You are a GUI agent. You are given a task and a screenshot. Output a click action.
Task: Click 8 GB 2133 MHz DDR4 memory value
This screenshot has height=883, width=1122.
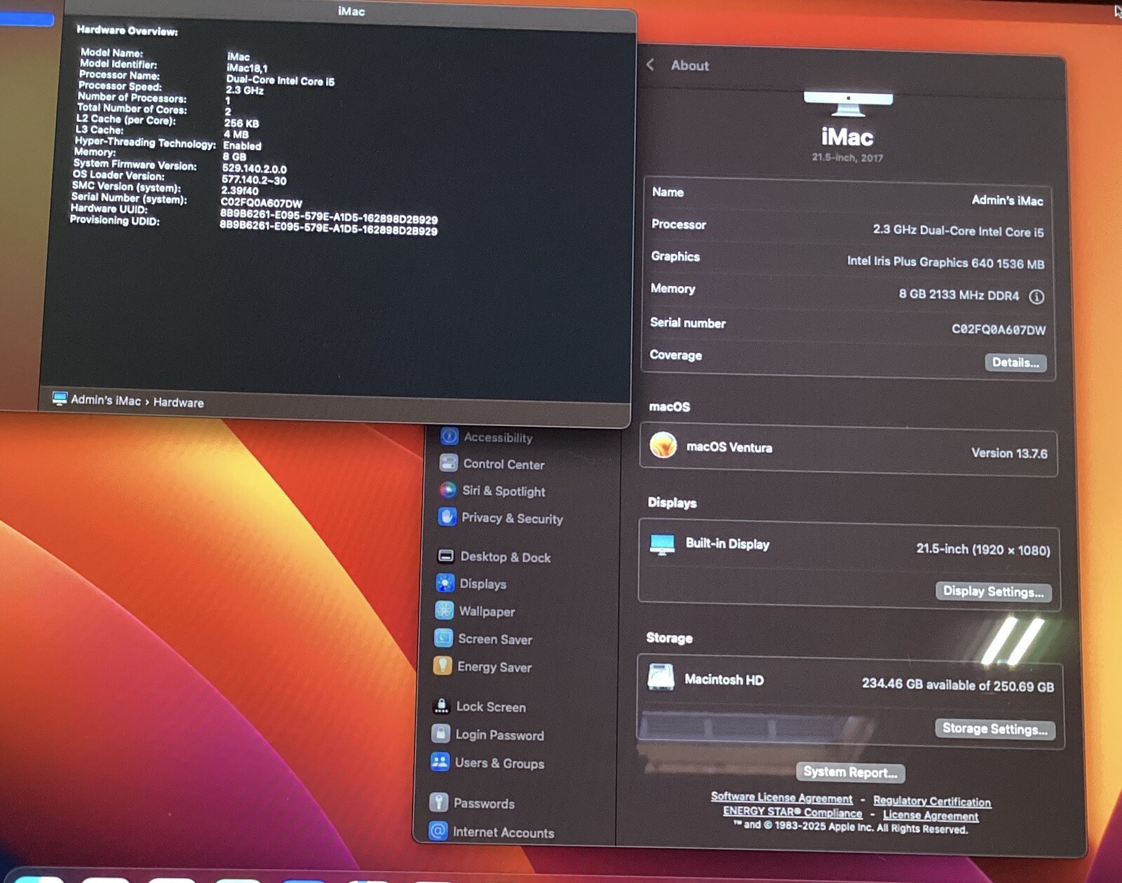click(x=959, y=295)
